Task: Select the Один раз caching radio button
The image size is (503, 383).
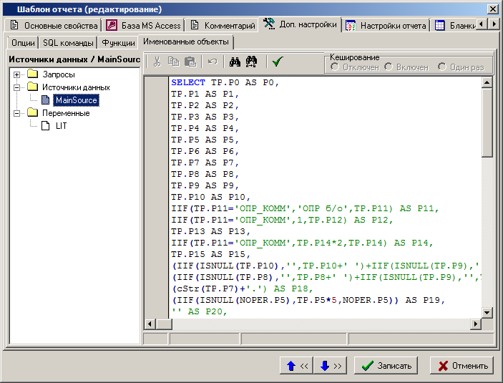Action: click(443, 67)
